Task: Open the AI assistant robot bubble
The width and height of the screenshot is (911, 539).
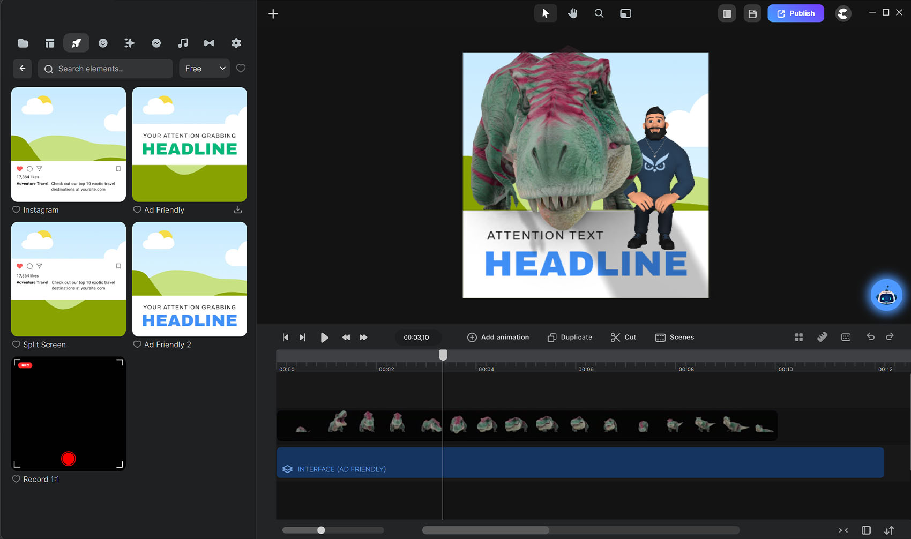Action: point(886,295)
